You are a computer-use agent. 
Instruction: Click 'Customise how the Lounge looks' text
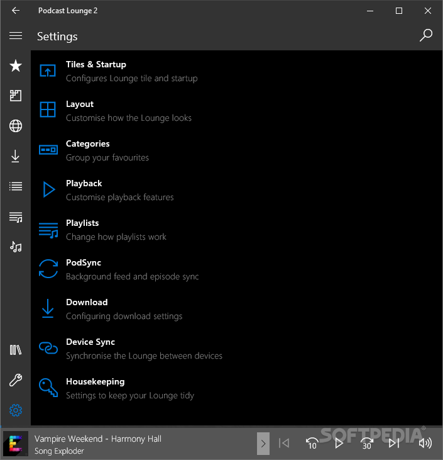pyautogui.click(x=129, y=118)
